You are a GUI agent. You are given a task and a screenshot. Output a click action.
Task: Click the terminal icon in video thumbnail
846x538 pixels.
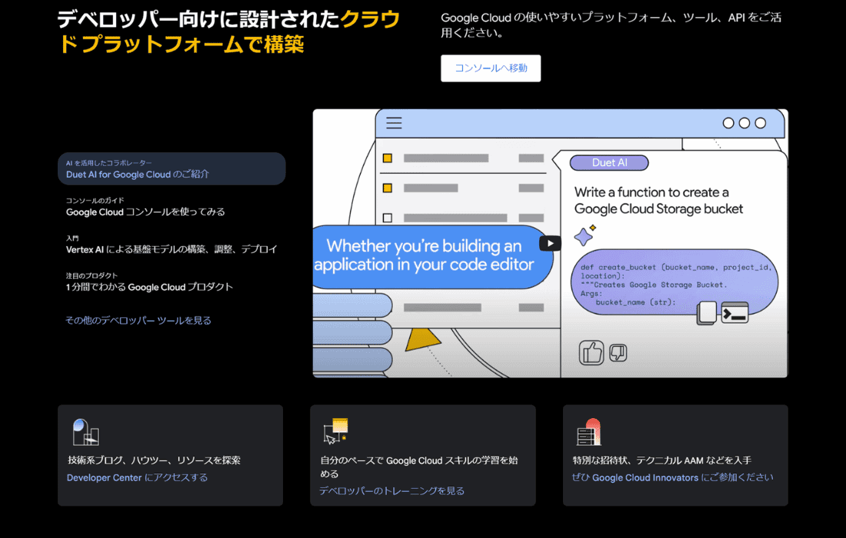point(734,314)
